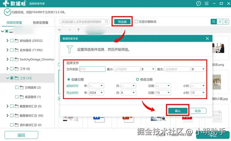Click the 日常图库 folder icon
Viewport: 231px width, 141px height.
[22, 88]
